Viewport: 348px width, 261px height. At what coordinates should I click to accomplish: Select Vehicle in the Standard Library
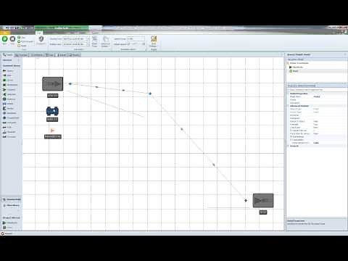(8, 104)
